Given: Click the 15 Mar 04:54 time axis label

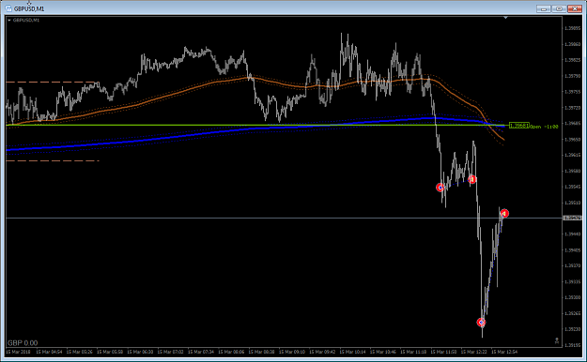Looking at the screenshot, I should point(49,352).
